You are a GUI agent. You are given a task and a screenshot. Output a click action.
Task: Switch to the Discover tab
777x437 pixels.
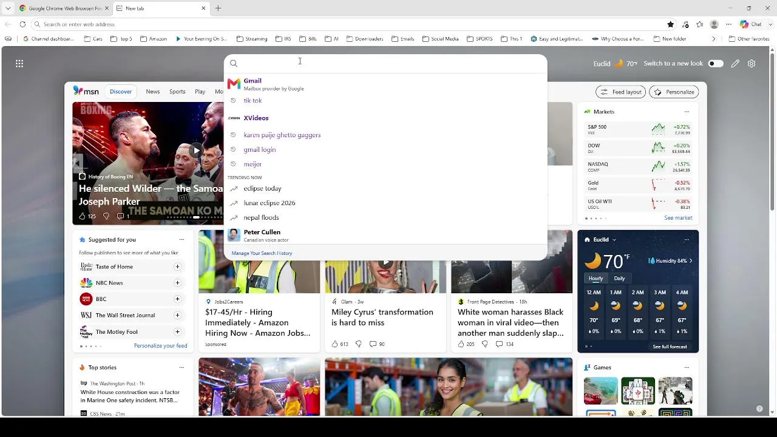tap(121, 92)
